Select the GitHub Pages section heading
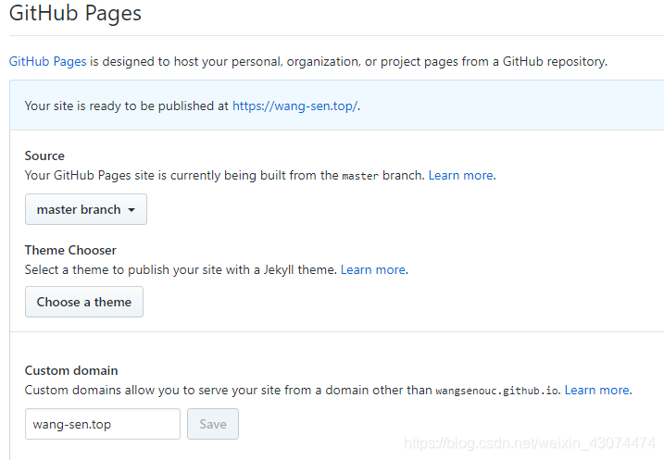 75,13
